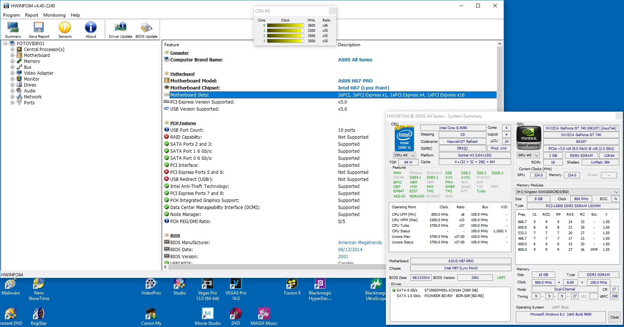This screenshot has height=327, width=624.
Task: Select the Blackmagic UltraScope desktop icon
Action: (x=376, y=290)
